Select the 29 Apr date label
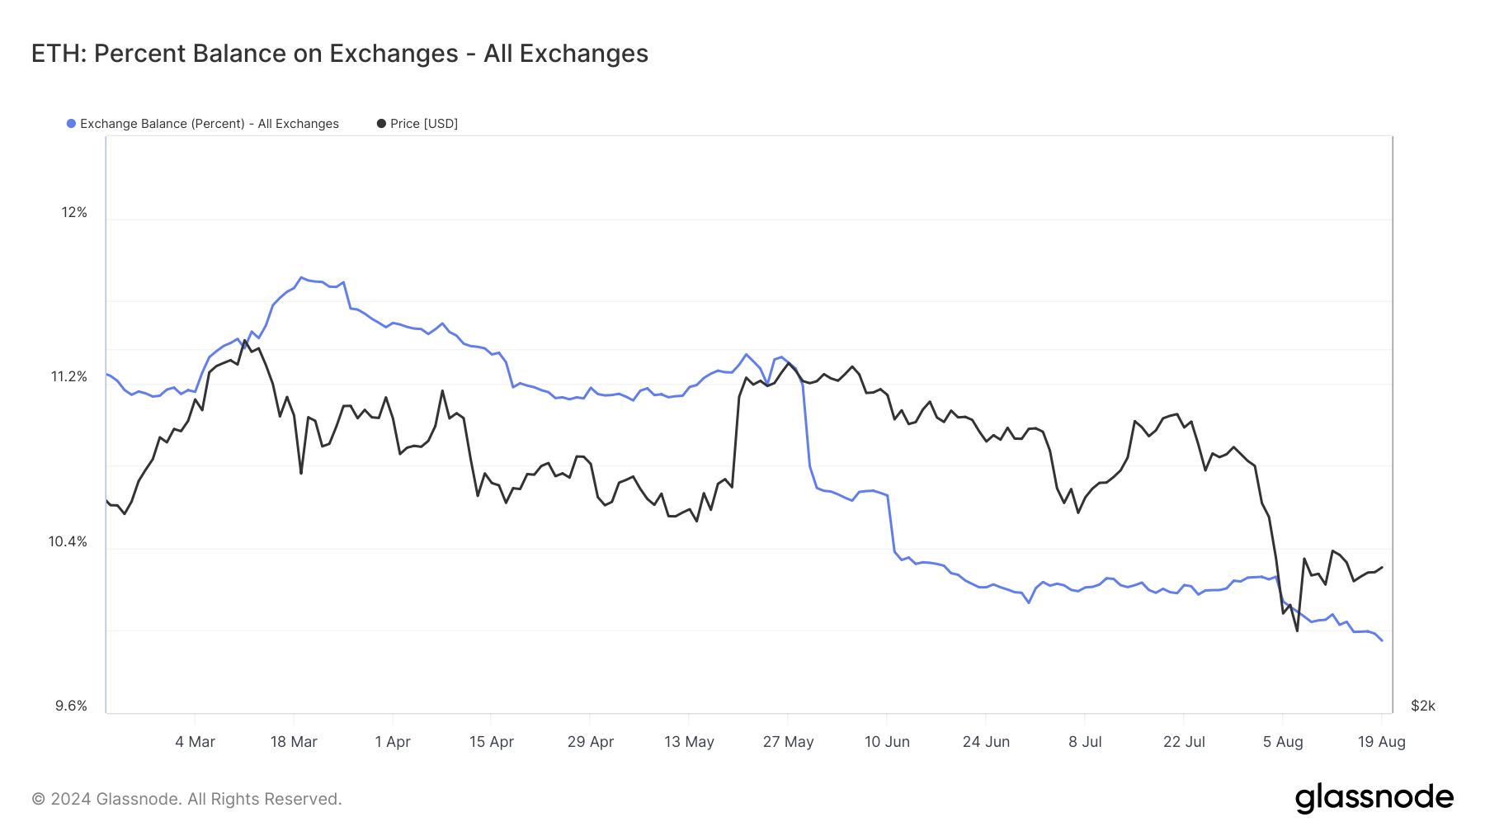Viewport: 1485px width, 836px height. pos(591,742)
